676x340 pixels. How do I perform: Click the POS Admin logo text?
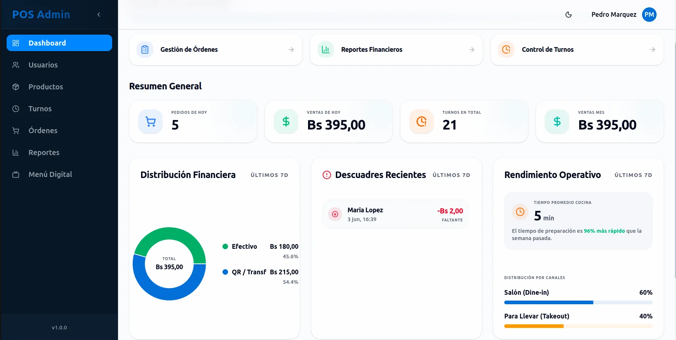pos(41,15)
